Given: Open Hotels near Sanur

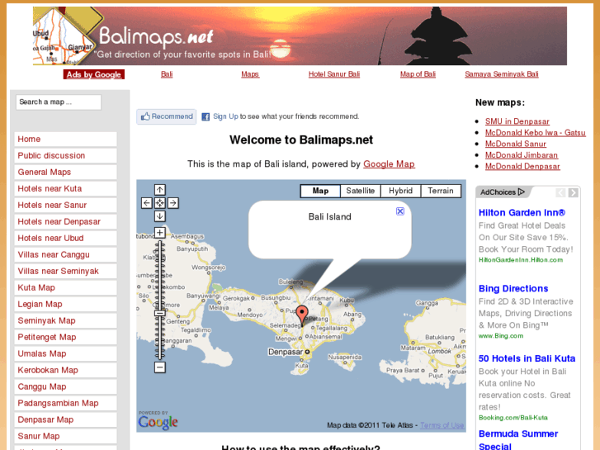Looking at the screenshot, I should 65,205.
